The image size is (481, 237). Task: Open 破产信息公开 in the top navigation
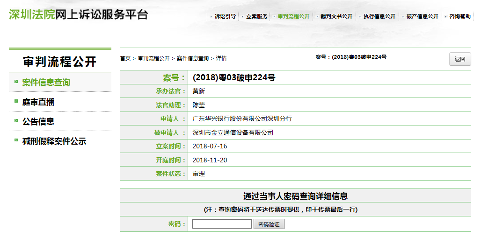(423, 16)
